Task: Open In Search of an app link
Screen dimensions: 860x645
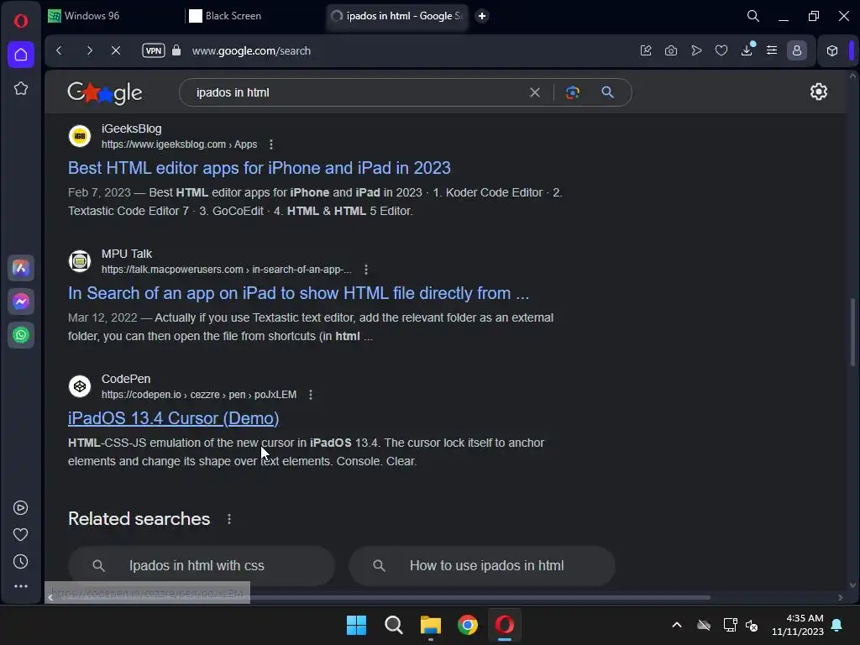Action: tap(298, 293)
